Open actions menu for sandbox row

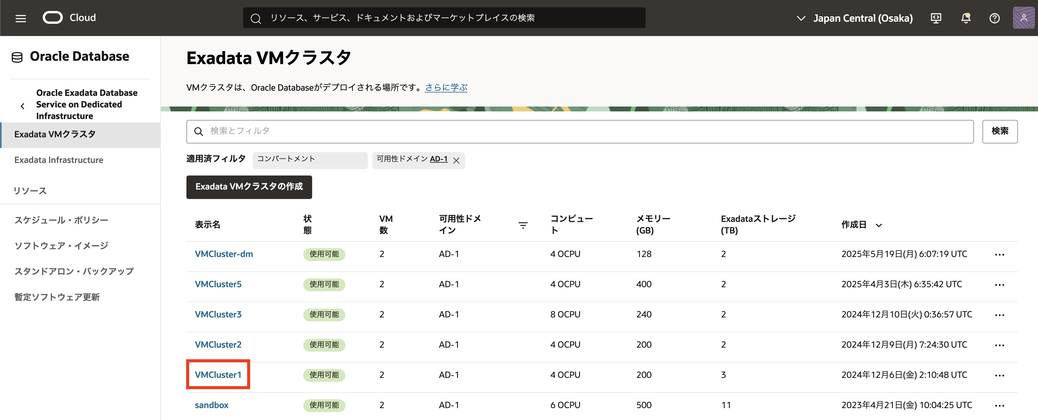[999, 405]
